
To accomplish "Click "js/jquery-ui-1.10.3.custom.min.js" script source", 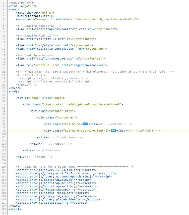I will (x=68, y=173).
